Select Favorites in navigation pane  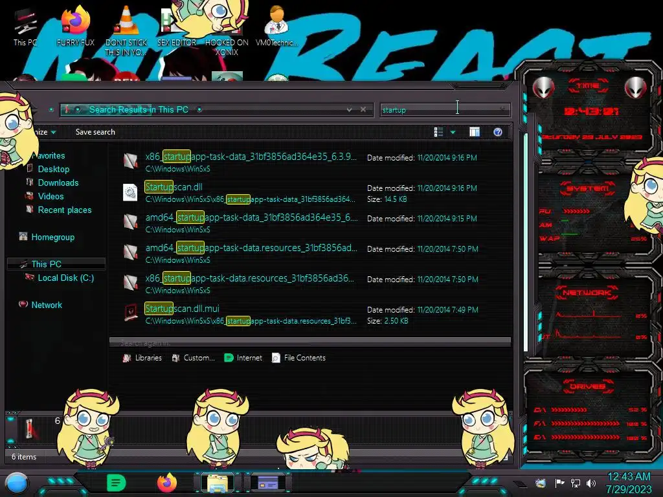[50, 155]
